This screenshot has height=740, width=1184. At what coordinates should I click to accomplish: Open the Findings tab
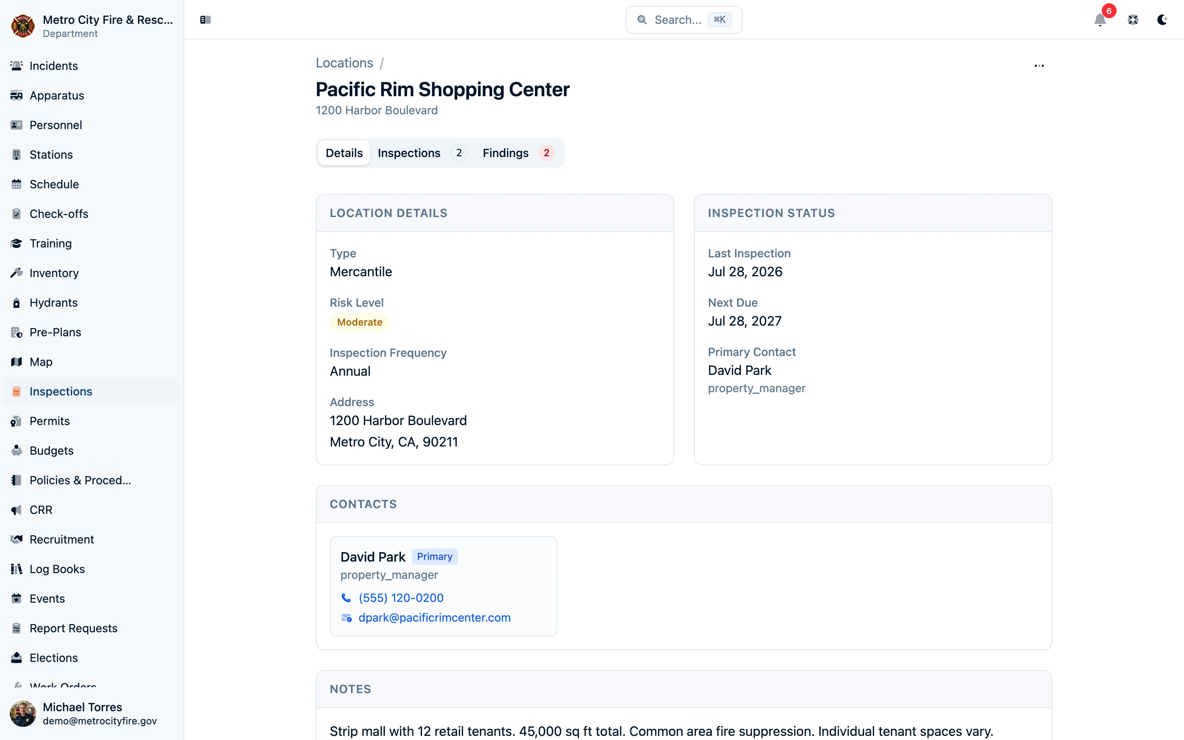click(x=518, y=153)
